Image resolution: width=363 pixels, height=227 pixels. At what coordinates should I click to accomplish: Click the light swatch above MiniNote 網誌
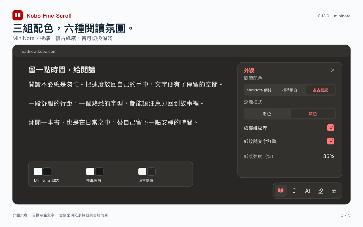[x=38, y=171]
